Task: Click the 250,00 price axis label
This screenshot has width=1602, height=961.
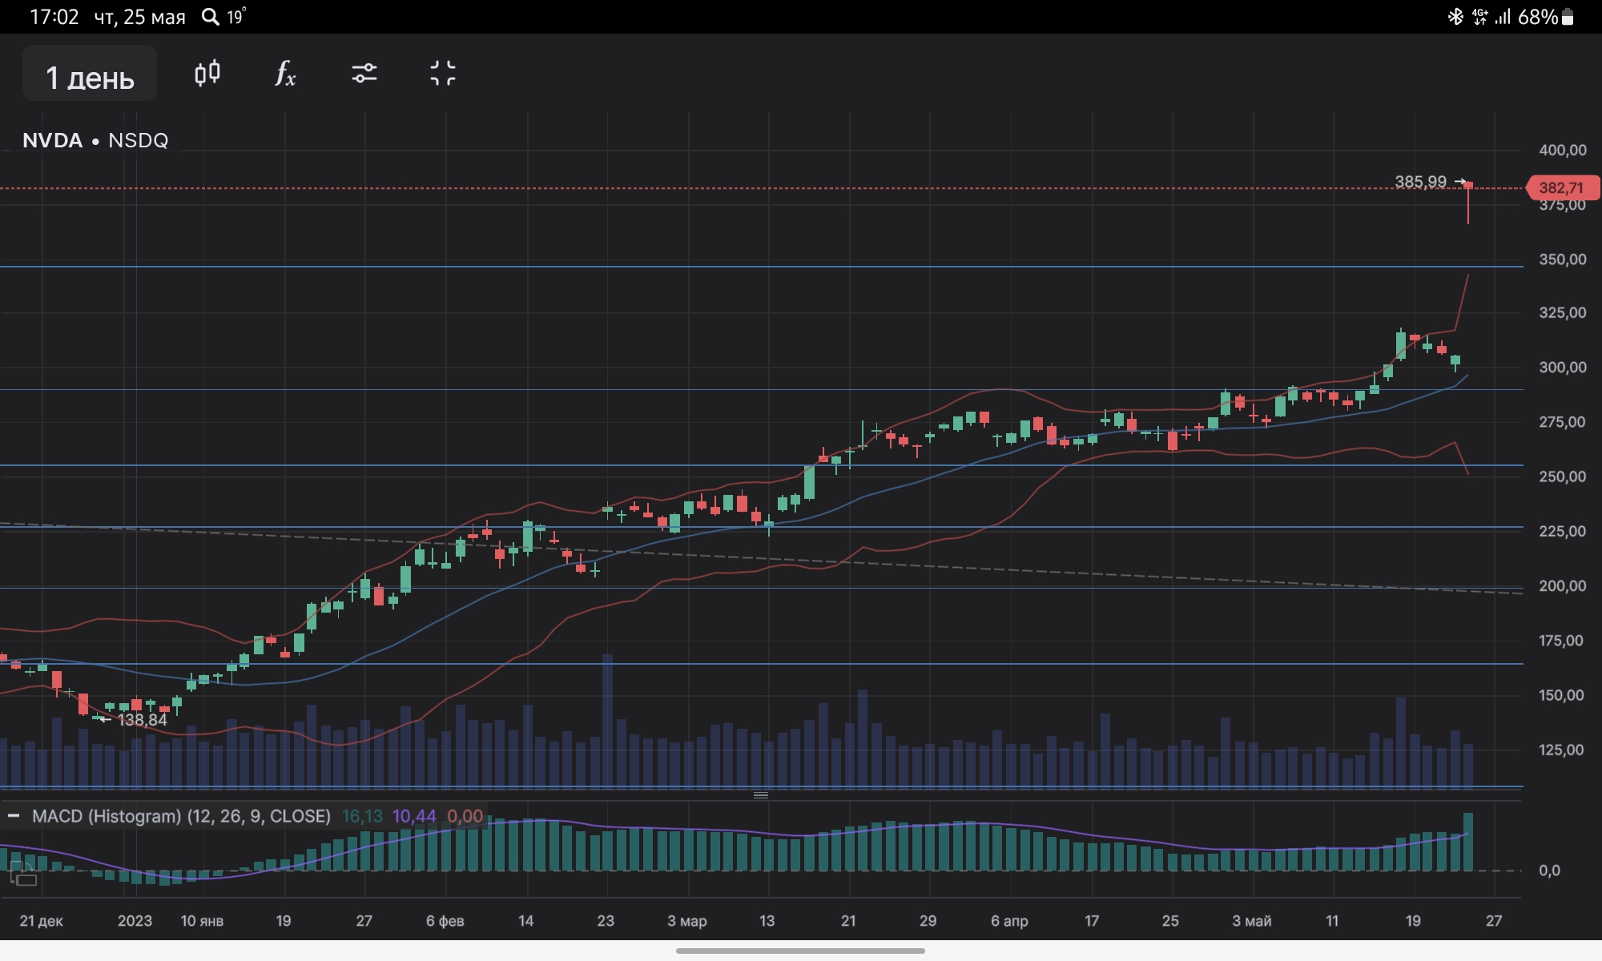Action: (1563, 476)
